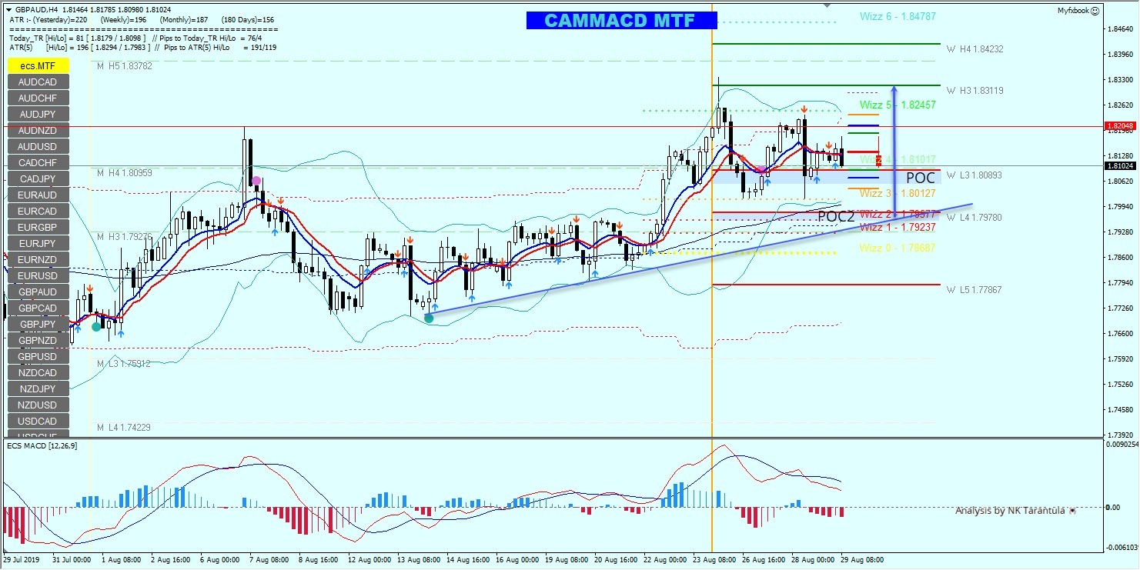Change chart to NZDJPY
Viewport: 1140px width, 570px height.
[x=38, y=389]
